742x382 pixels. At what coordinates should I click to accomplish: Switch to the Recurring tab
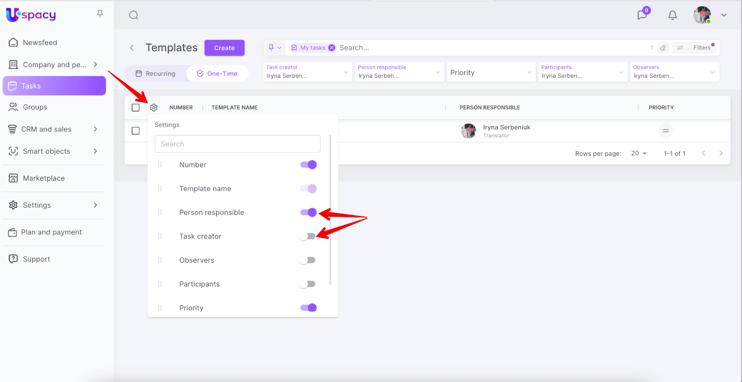[155, 74]
